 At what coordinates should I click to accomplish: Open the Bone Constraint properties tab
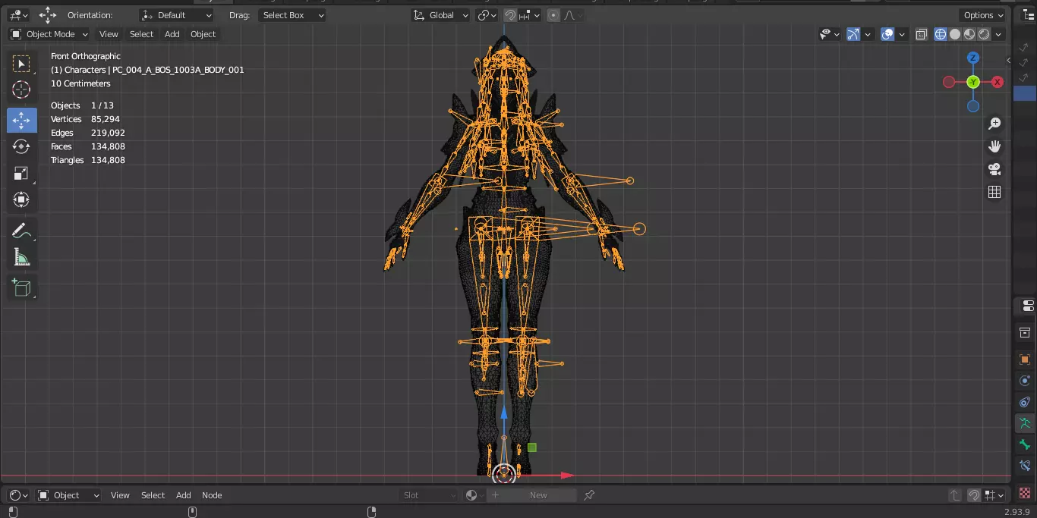coord(1025,466)
